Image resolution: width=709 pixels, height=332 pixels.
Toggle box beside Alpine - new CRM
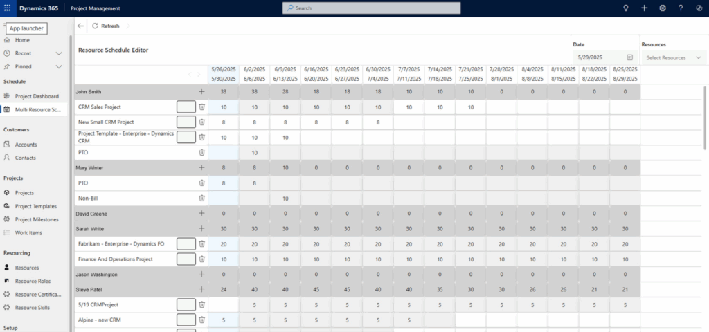click(186, 320)
